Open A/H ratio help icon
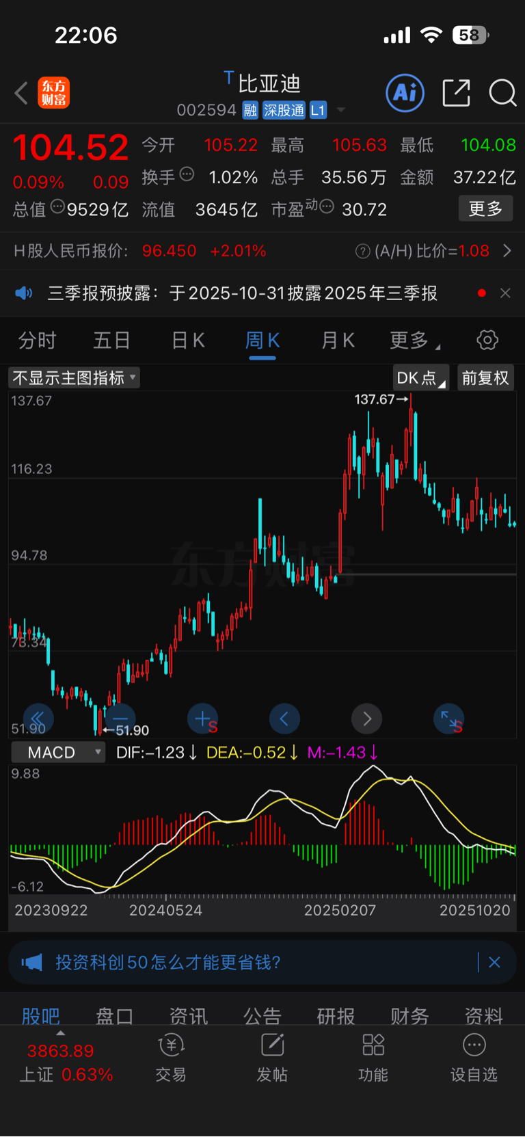Screen dimensions: 525x1137 point(363,252)
